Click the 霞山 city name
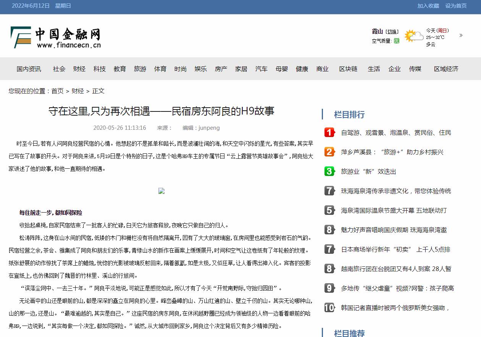The height and width of the screenshot is (337, 481). [x=378, y=31]
